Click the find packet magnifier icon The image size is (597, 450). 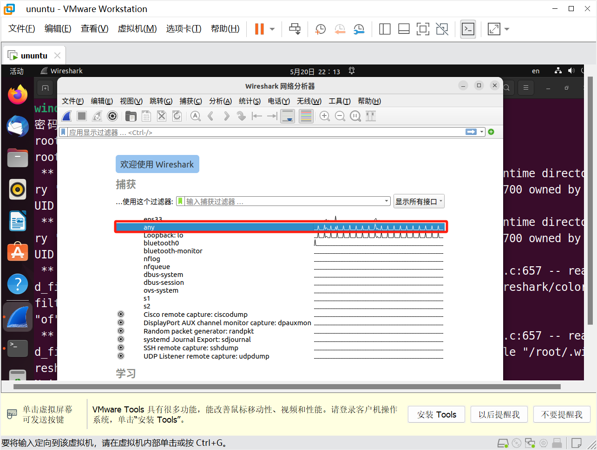pyautogui.click(x=196, y=116)
